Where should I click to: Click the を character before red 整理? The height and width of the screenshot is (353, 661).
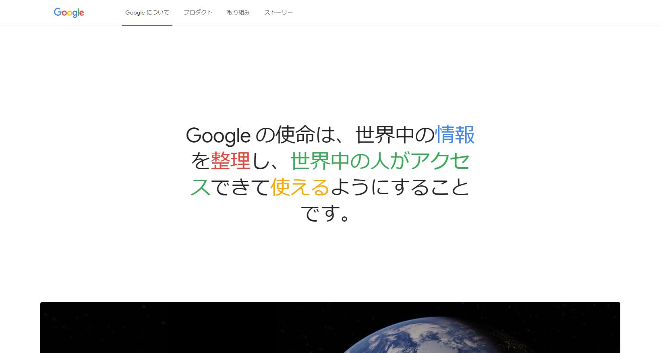[x=201, y=161]
